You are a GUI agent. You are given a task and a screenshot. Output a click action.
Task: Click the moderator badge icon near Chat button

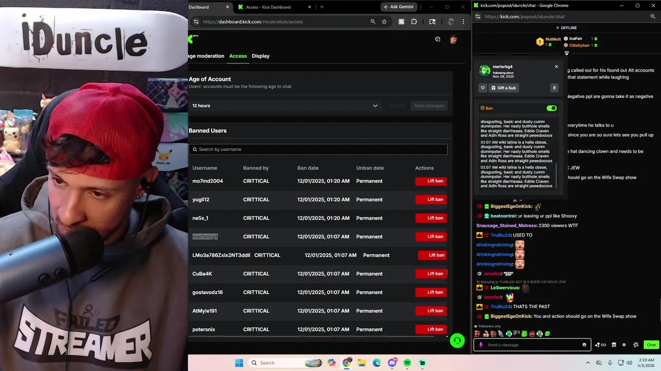[x=636, y=345]
